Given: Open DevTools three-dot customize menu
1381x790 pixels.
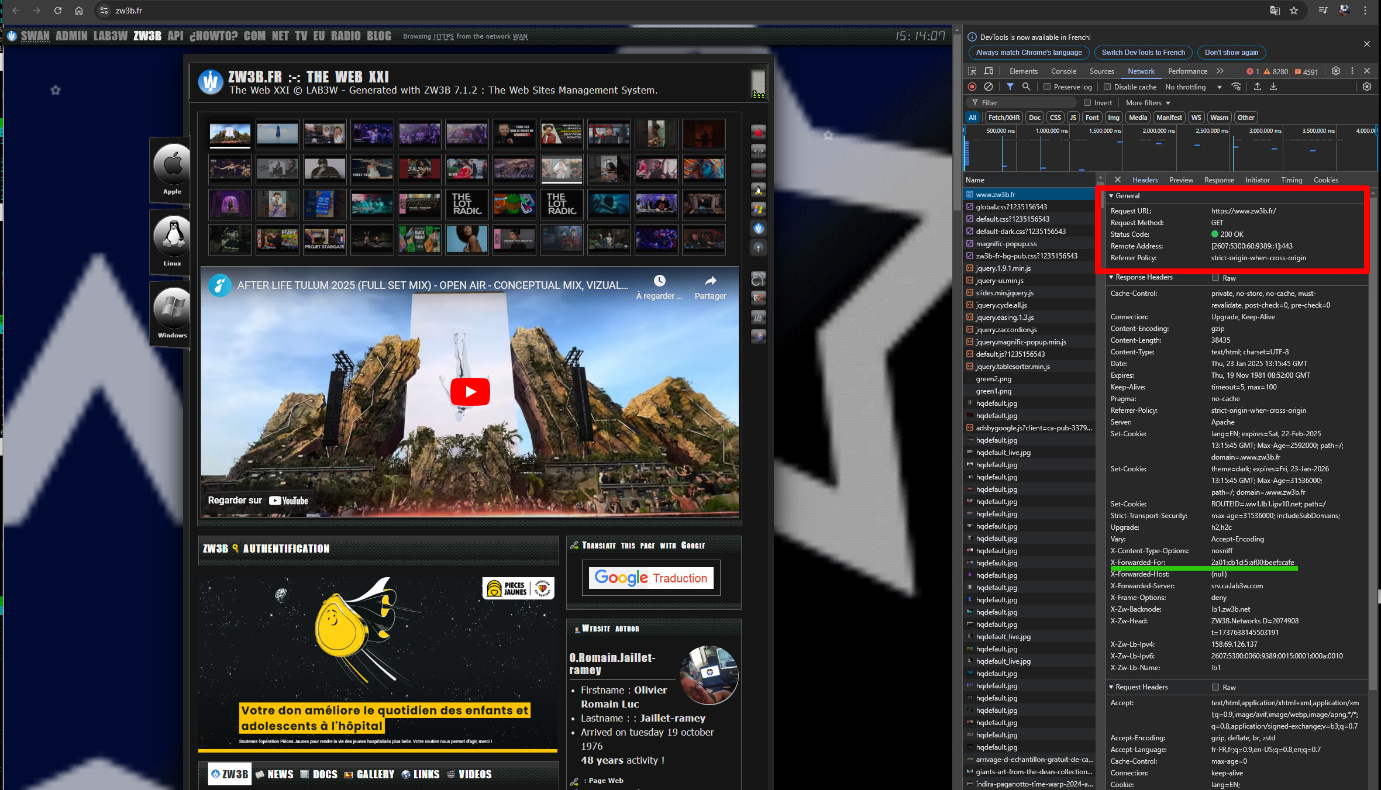Looking at the screenshot, I should coord(1352,71).
